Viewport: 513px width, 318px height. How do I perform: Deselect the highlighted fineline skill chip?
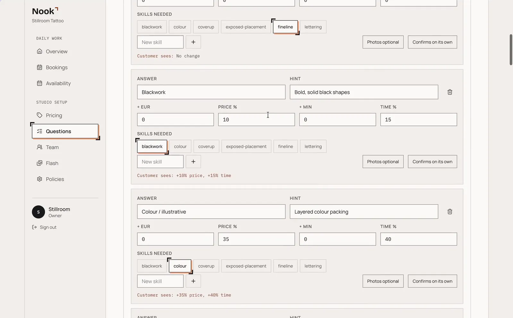tap(285, 27)
